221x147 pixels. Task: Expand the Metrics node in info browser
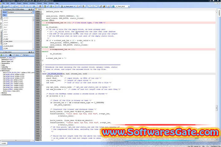(x=1, y=93)
